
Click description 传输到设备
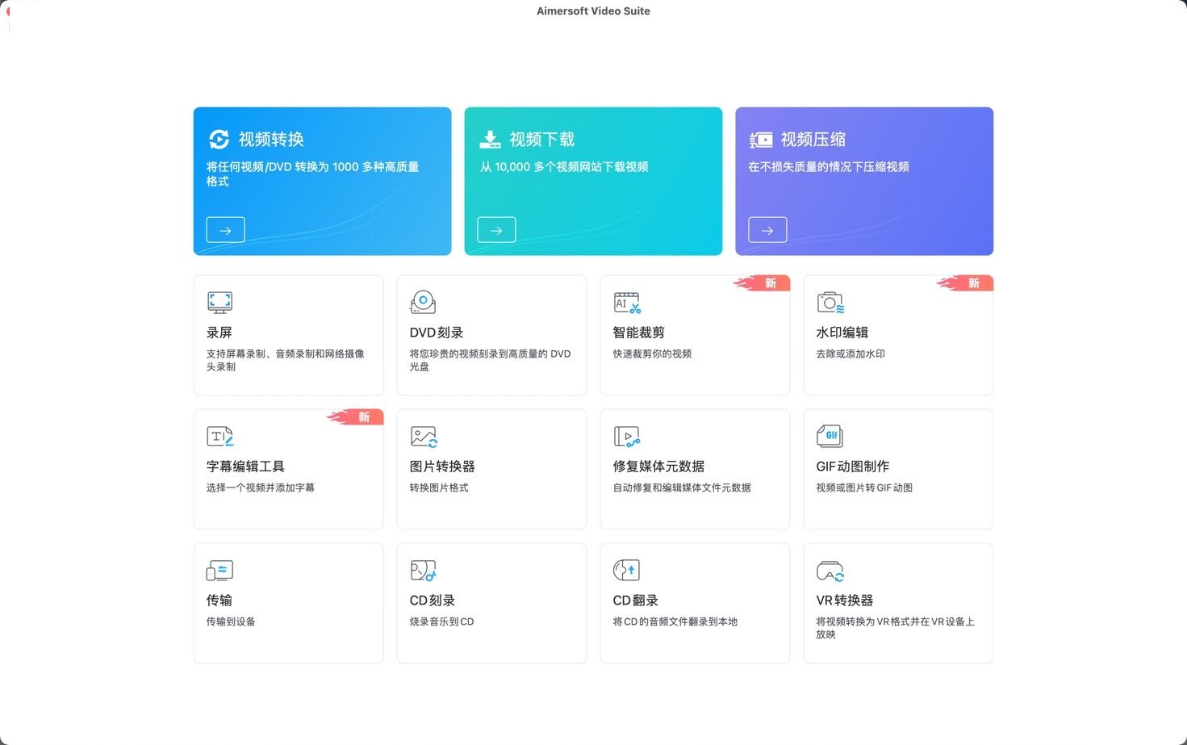click(x=231, y=622)
